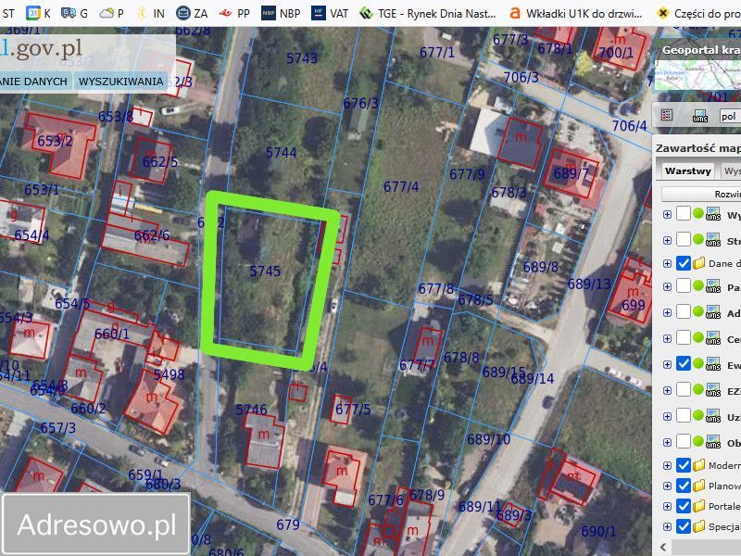Viewport: 741px width, 556px height.
Task: Open the pol language dropdown
Action: (729, 117)
